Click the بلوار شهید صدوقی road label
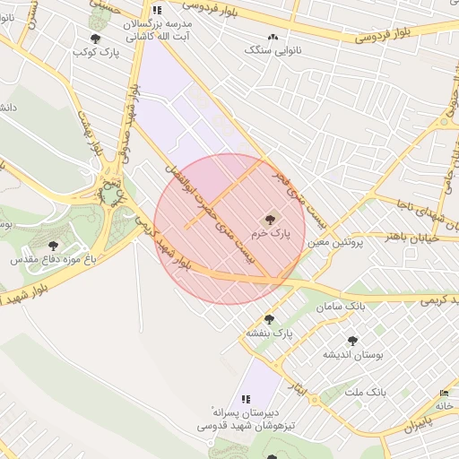Viewport: 459px width, 459px height. pyautogui.click(x=131, y=124)
